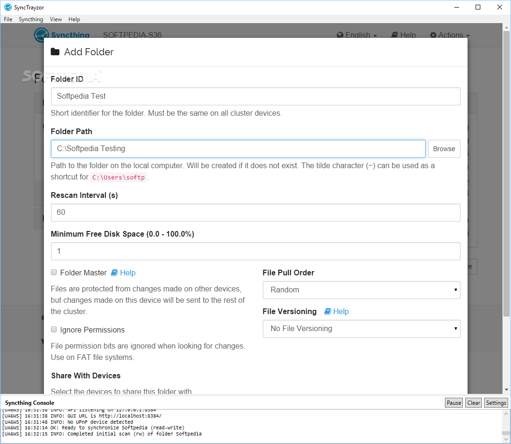Click the Minimum Free Disk Space field

(x=256, y=251)
